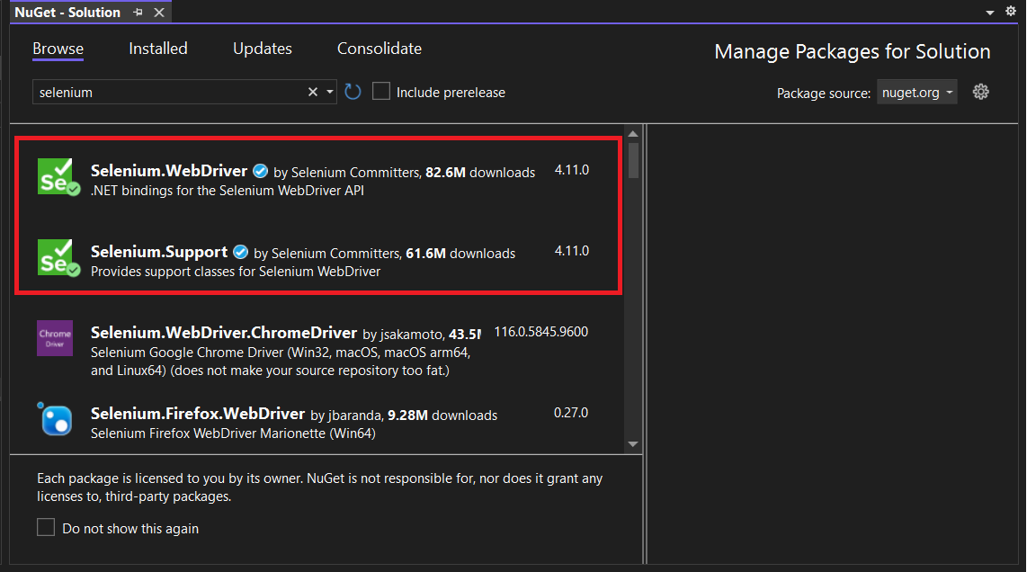This screenshot has width=1027, height=572.
Task: Click the license notice text
Action: click(x=319, y=487)
